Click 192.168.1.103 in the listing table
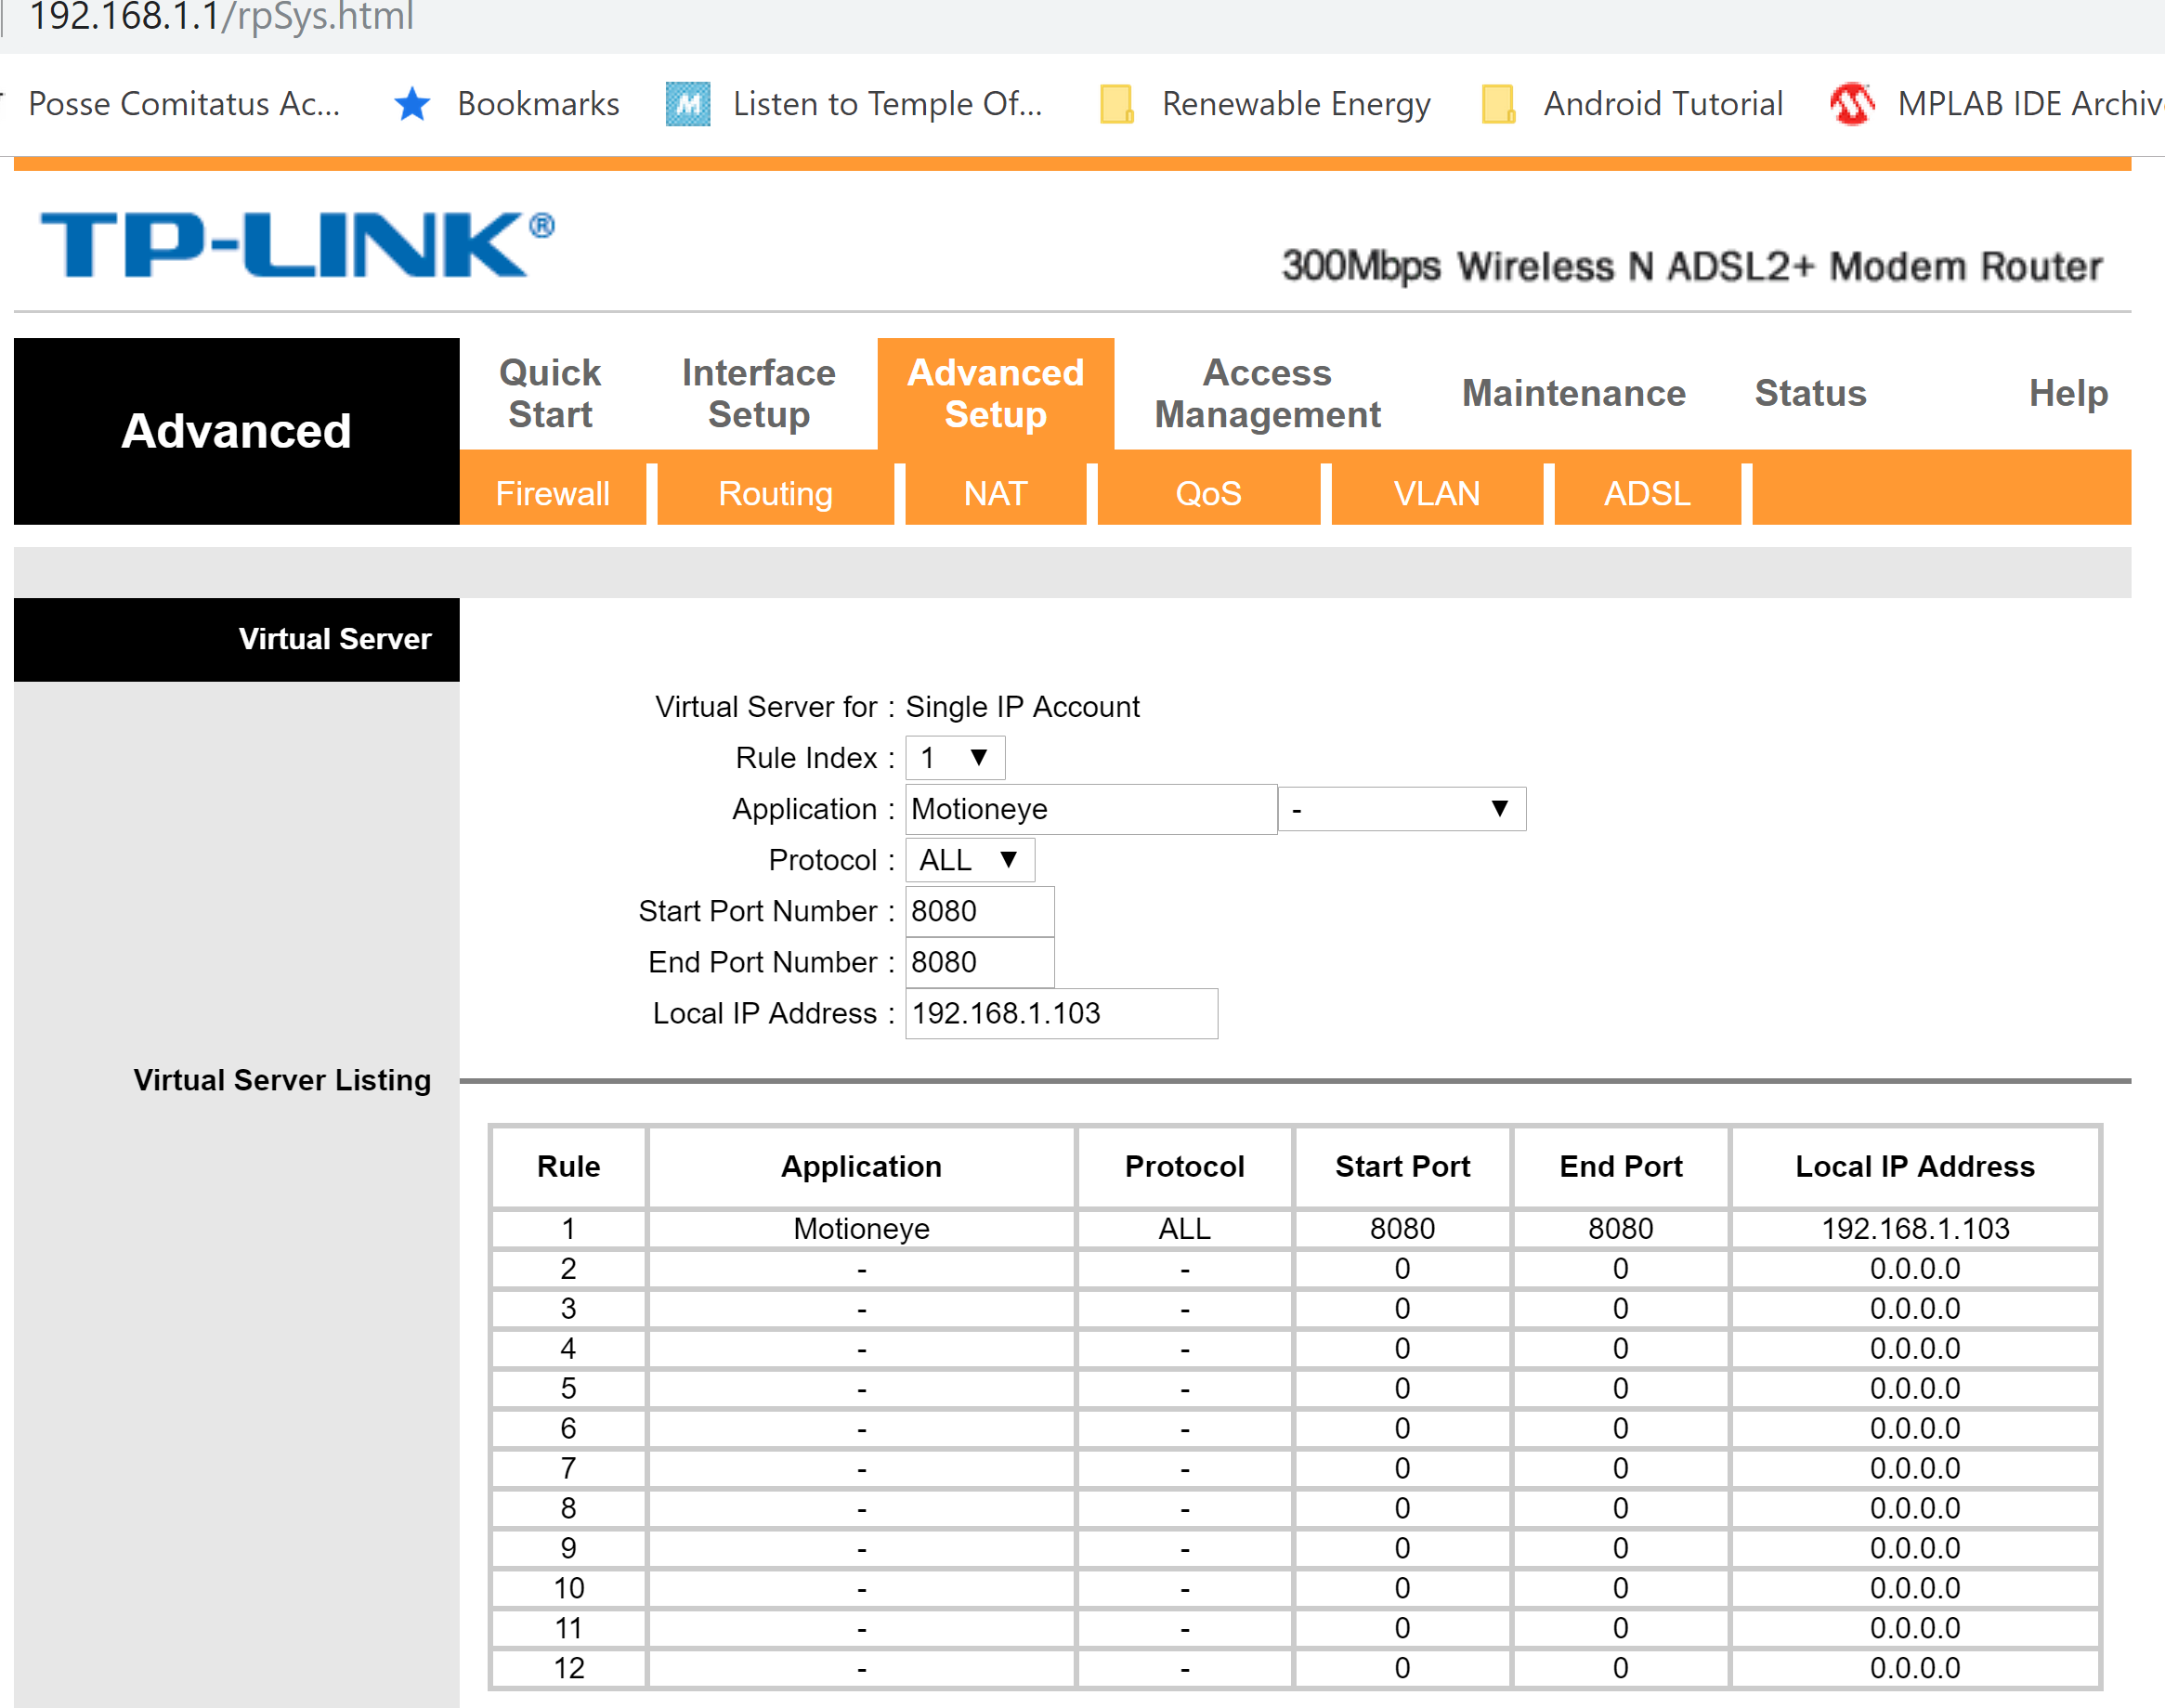The image size is (2165, 1708). (1914, 1228)
